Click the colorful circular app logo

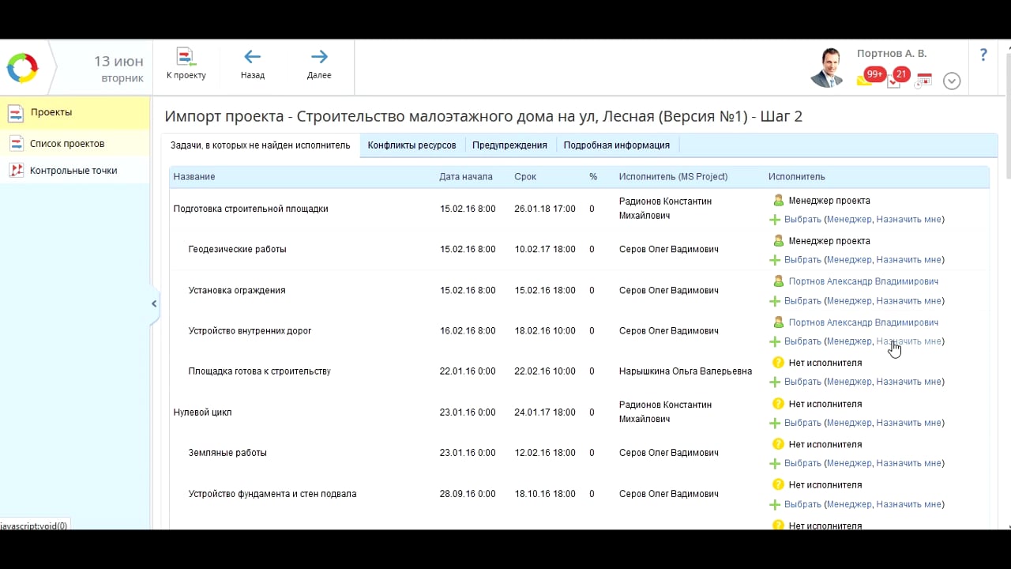click(23, 68)
